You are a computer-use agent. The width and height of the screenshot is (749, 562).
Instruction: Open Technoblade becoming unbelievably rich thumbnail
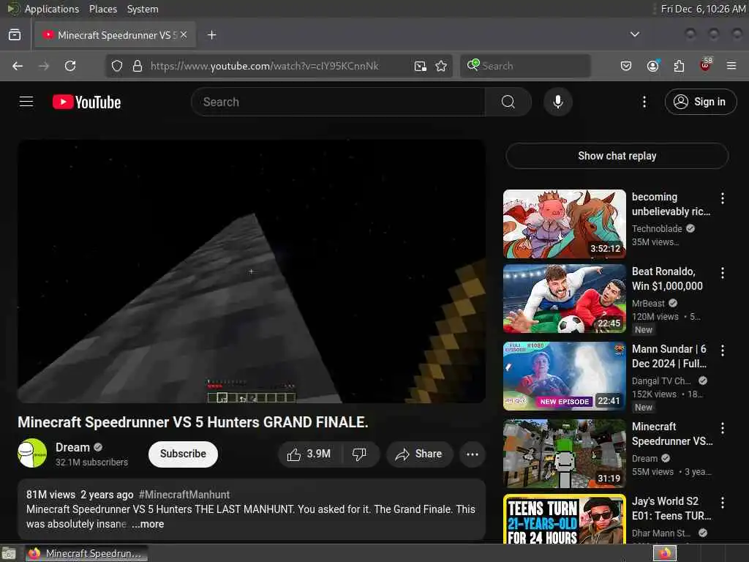564,224
